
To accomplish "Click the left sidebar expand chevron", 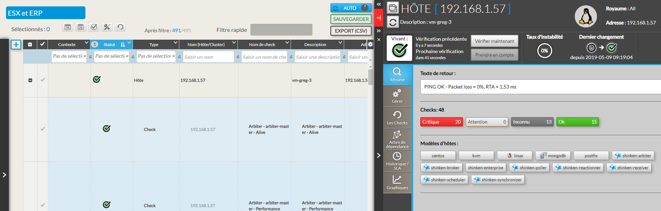I will pos(4,175).
